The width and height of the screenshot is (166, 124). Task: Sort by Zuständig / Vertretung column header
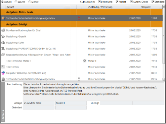(x=105, y=7)
